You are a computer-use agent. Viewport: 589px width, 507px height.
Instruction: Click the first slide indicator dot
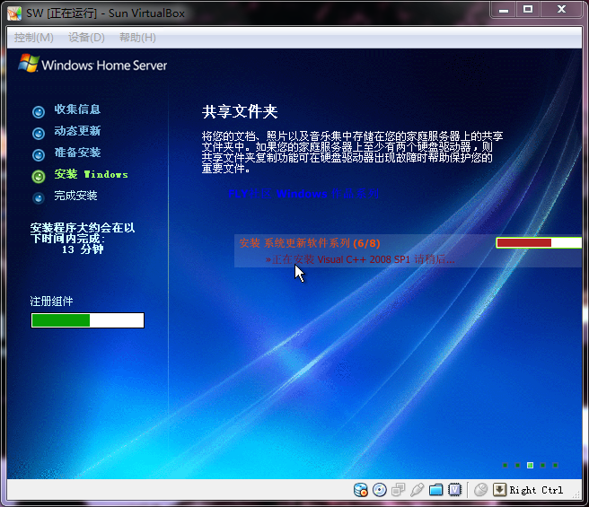(x=505, y=466)
